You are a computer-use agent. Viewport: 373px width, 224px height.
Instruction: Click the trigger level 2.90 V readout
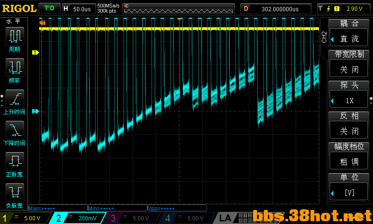tap(354, 9)
